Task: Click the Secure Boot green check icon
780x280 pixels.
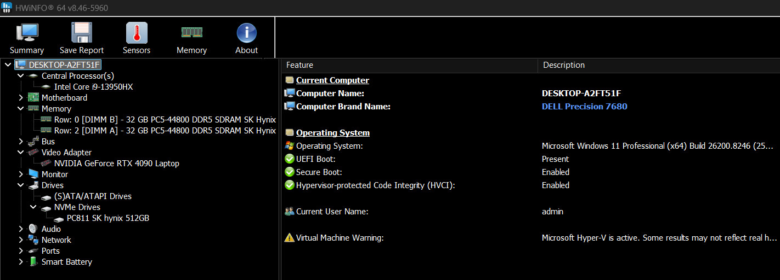Action: pyautogui.click(x=290, y=172)
